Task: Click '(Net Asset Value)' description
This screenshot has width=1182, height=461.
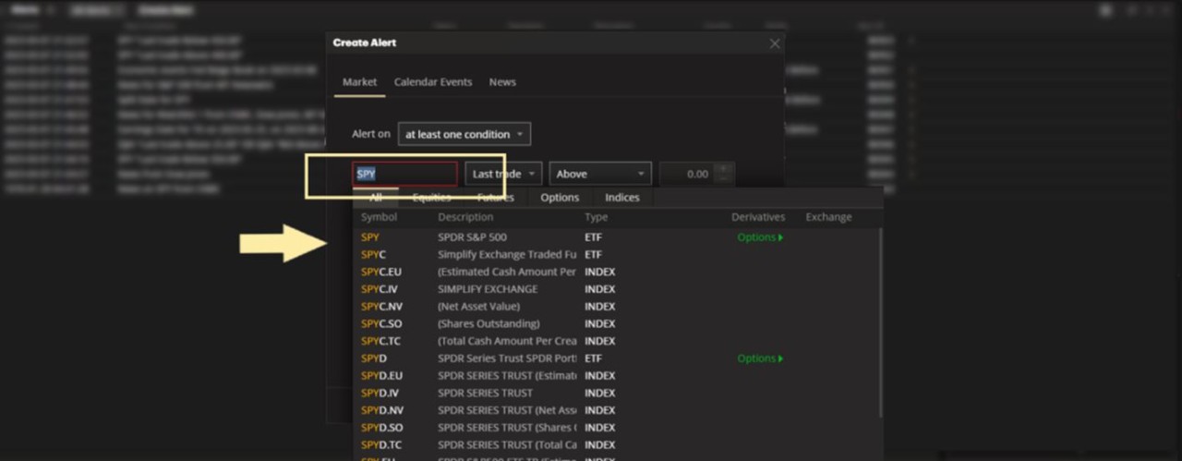Action: click(479, 306)
